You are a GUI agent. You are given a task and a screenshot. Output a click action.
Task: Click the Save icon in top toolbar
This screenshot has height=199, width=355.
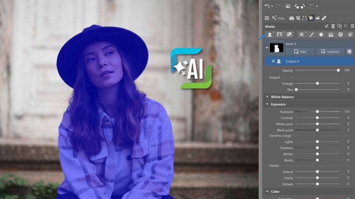tap(312, 6)
